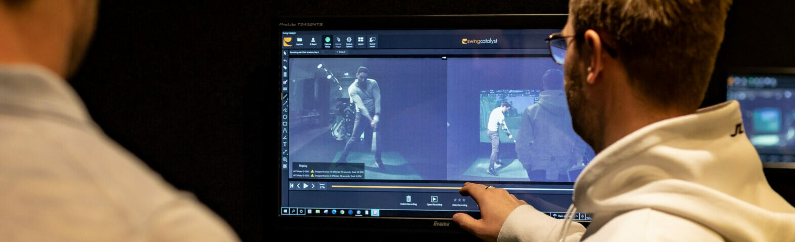Select the line drawing tool
Screen dimensions: 795x242
click(x=285, y=96)
